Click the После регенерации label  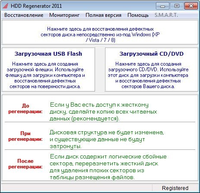(x=25, y=164)
